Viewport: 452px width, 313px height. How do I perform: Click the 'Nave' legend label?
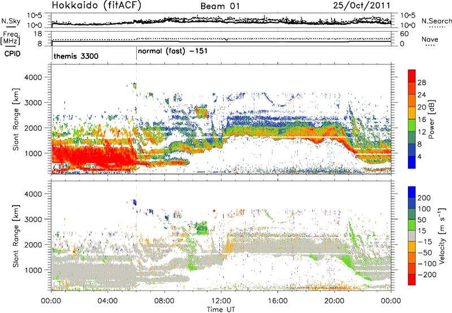[x=429, y=39]
